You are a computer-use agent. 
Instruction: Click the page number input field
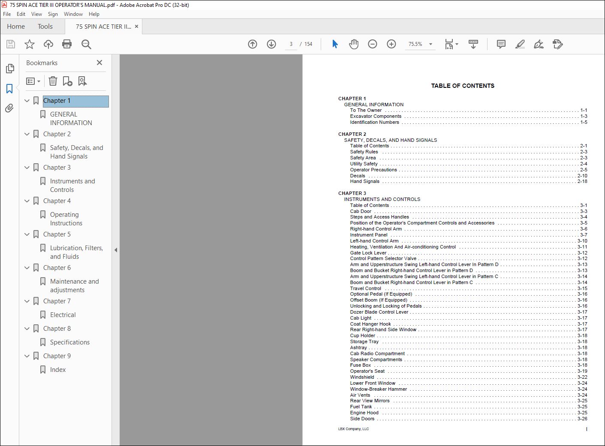(x=291, y=44)
